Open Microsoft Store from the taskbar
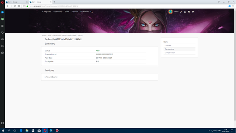The image size is (236, 133). click(33, 130)
